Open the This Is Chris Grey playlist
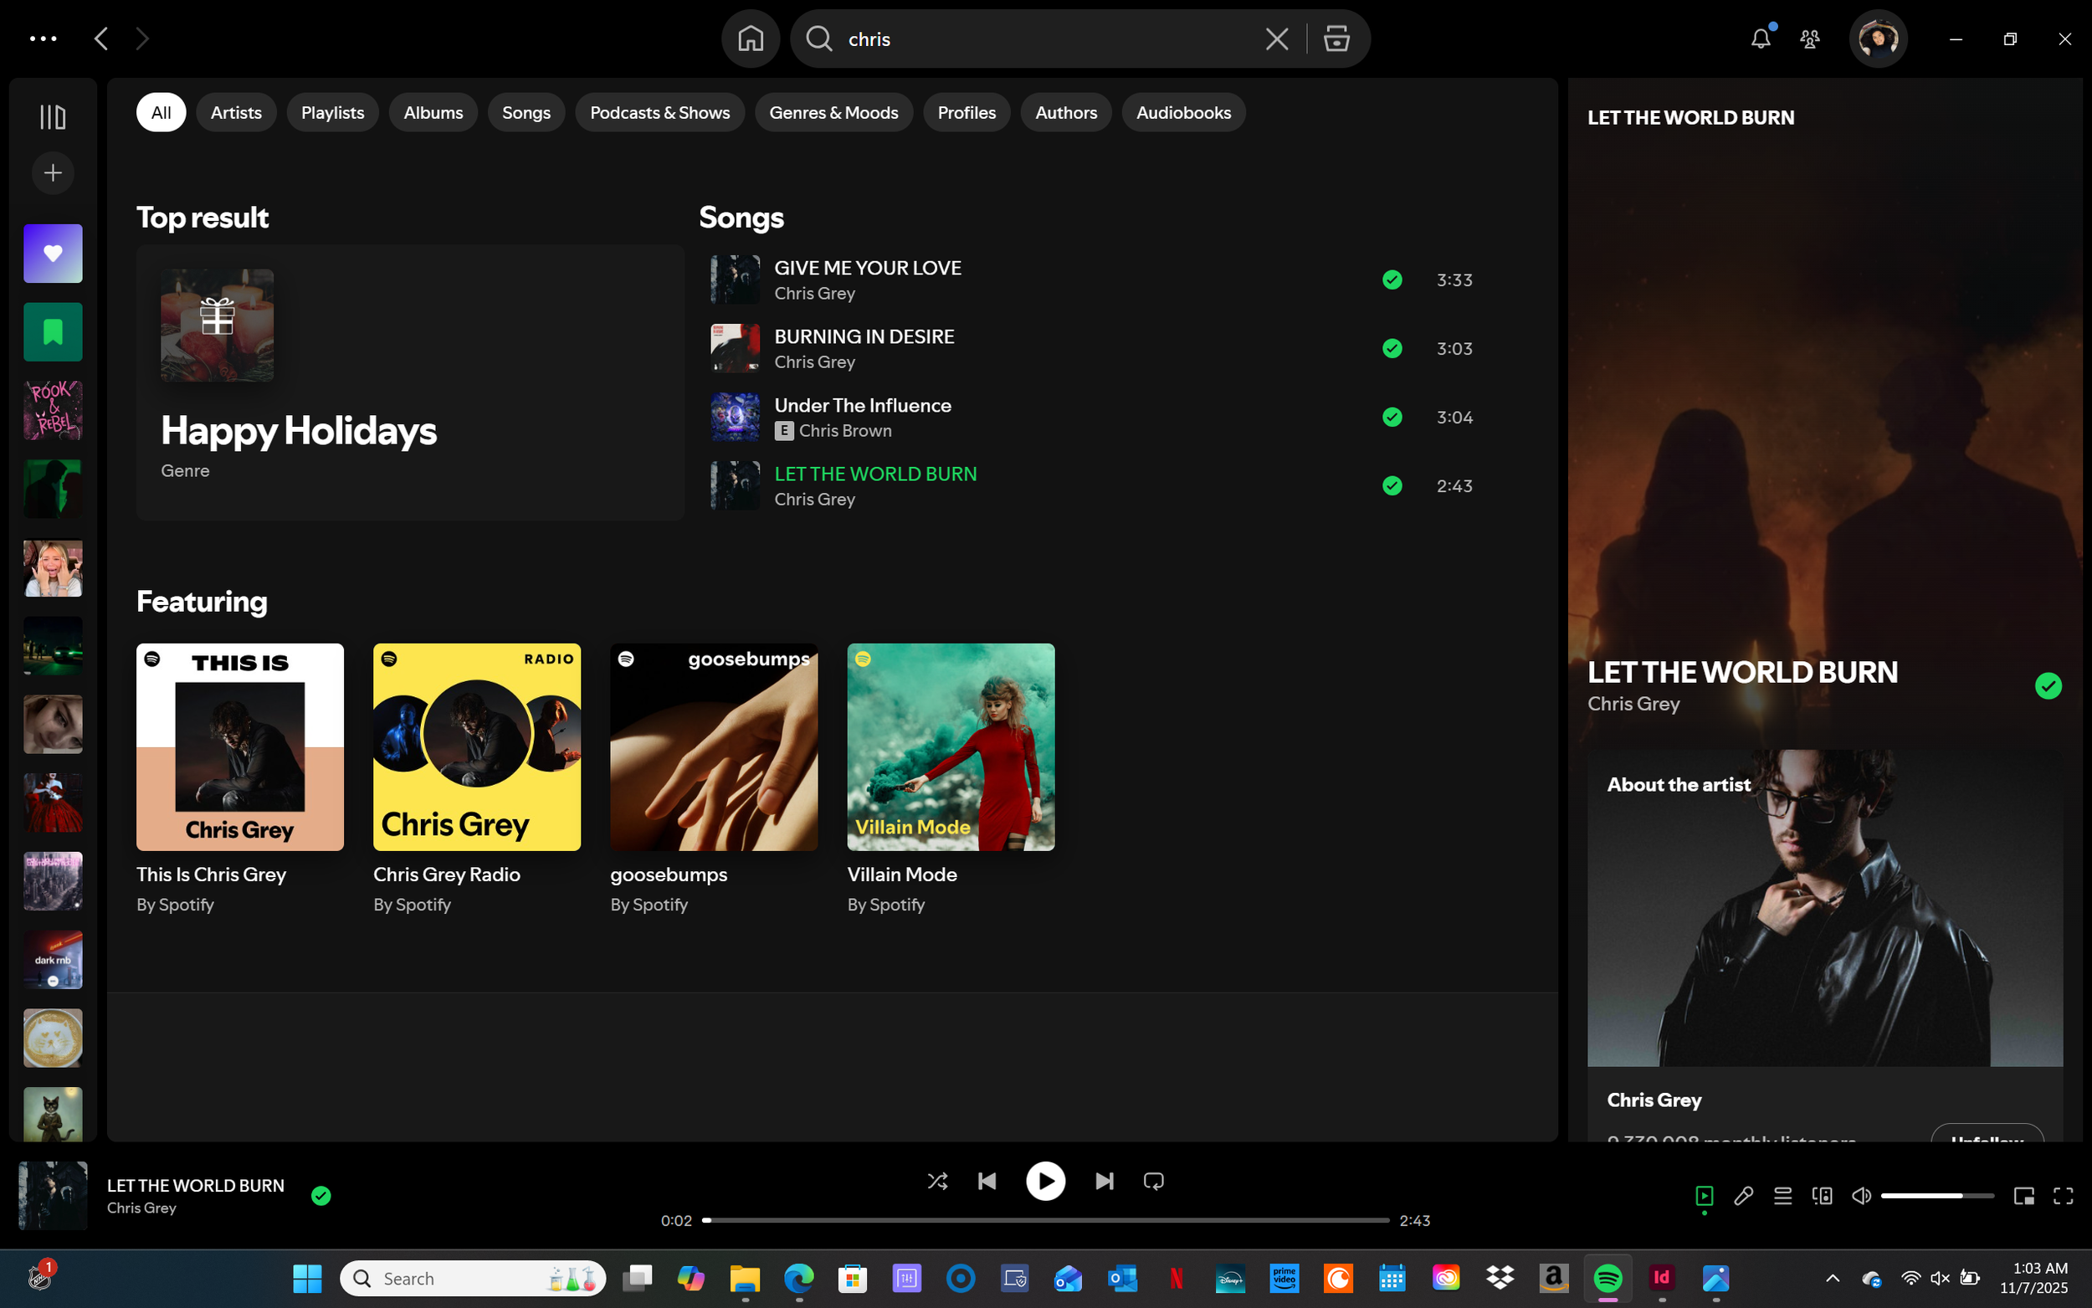The height and width of the screenshot is (1308, 2092). (x=239, y=746)
